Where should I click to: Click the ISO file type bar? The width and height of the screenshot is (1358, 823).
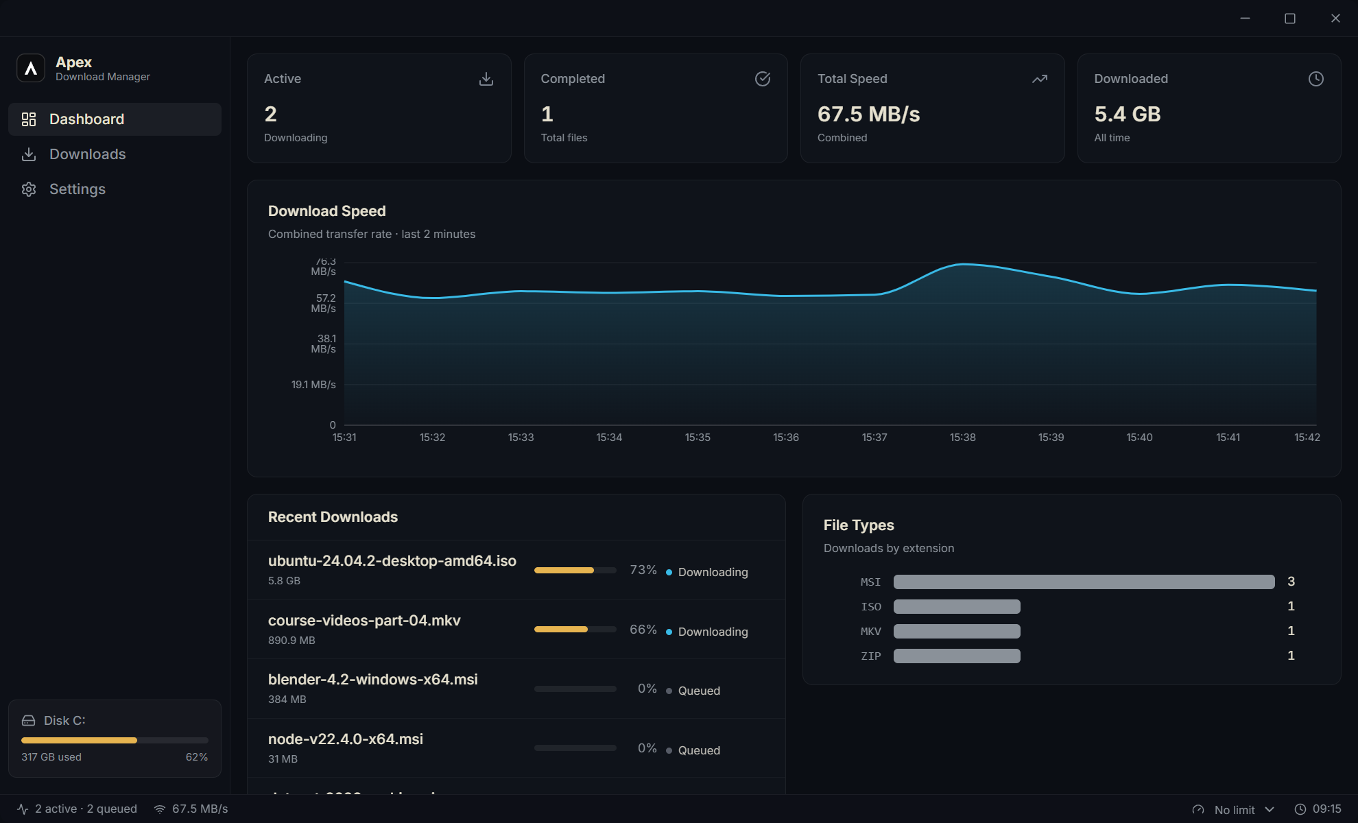click(957, 607)
